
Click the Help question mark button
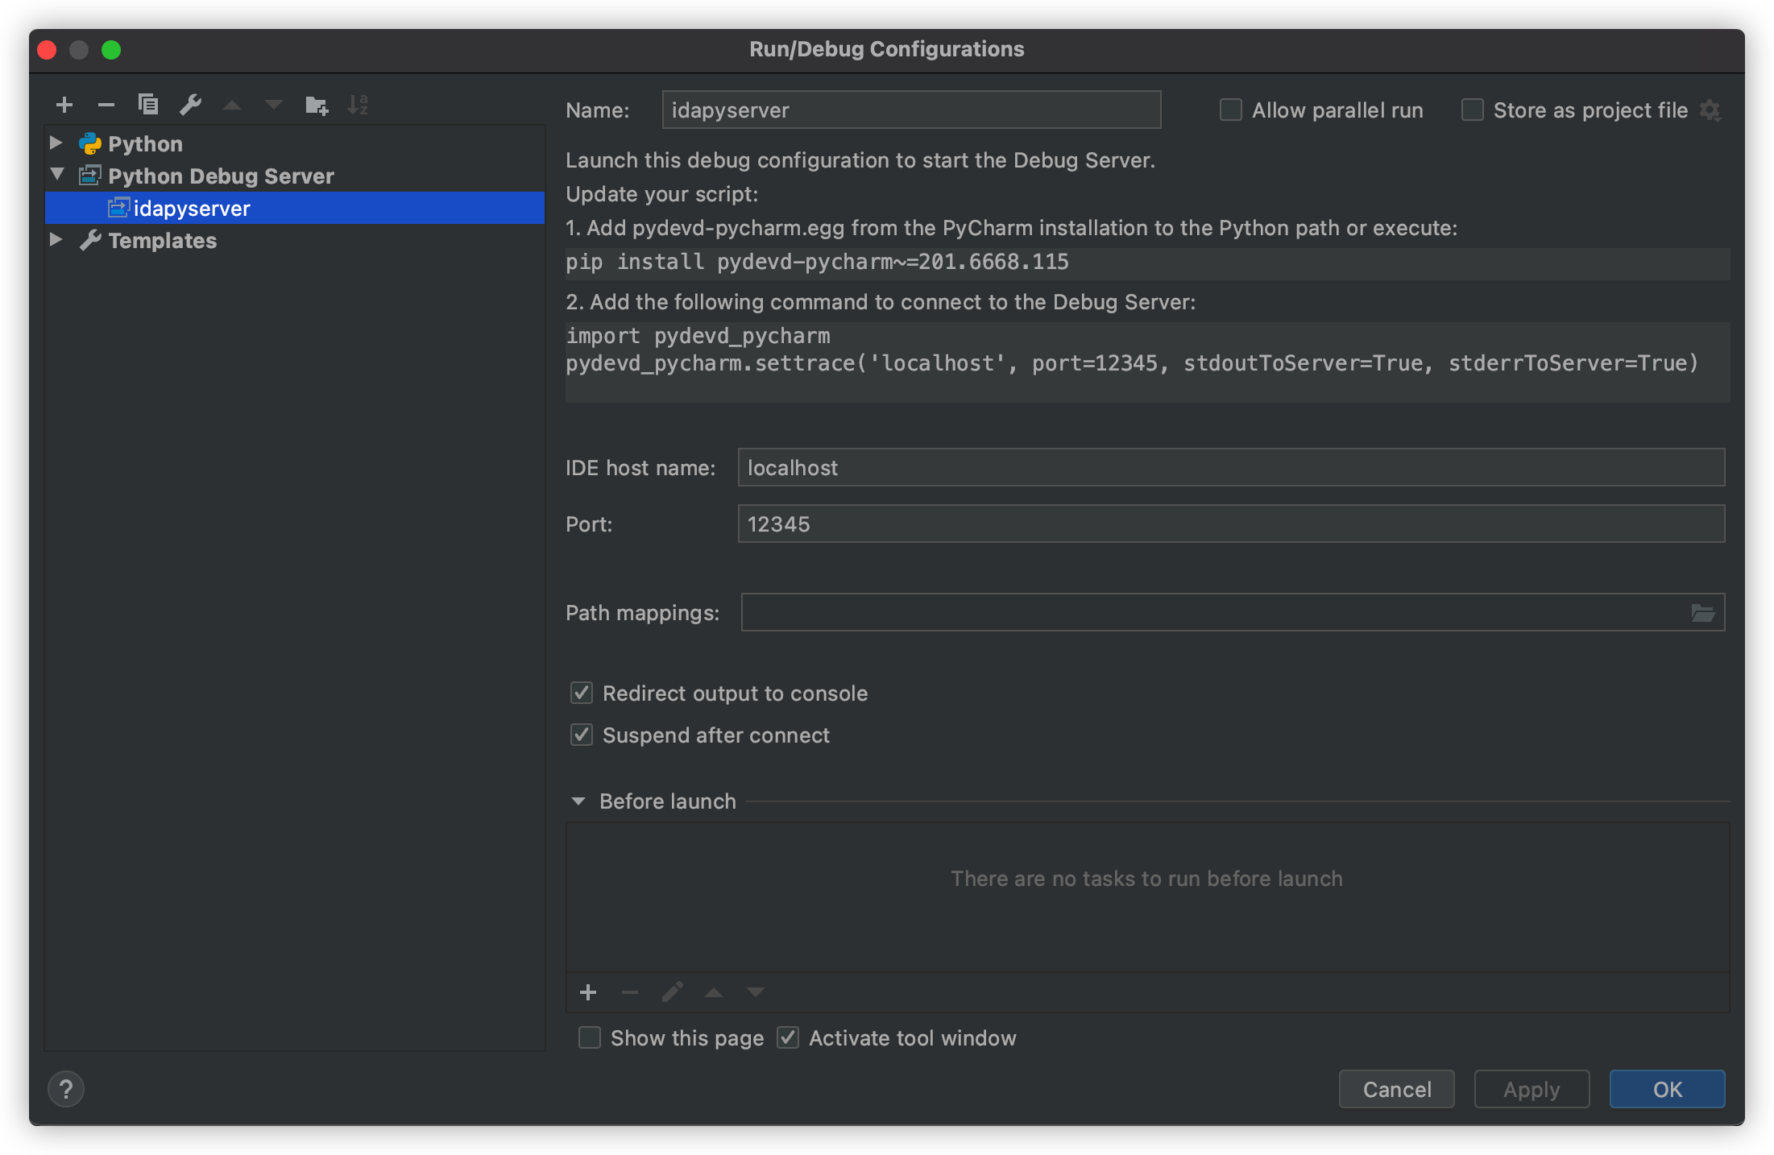(x=66, y=1090)
